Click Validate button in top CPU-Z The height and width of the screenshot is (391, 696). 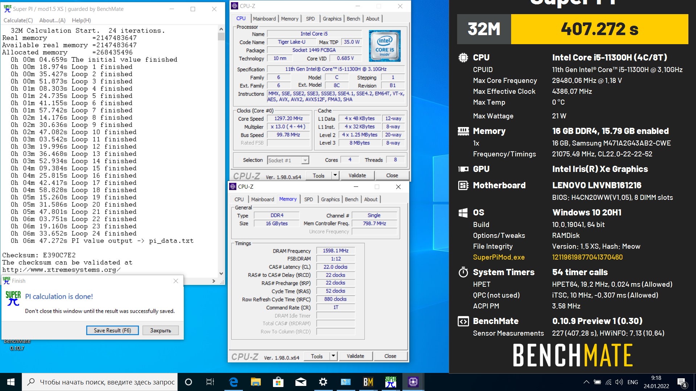[x=357, y=175]
